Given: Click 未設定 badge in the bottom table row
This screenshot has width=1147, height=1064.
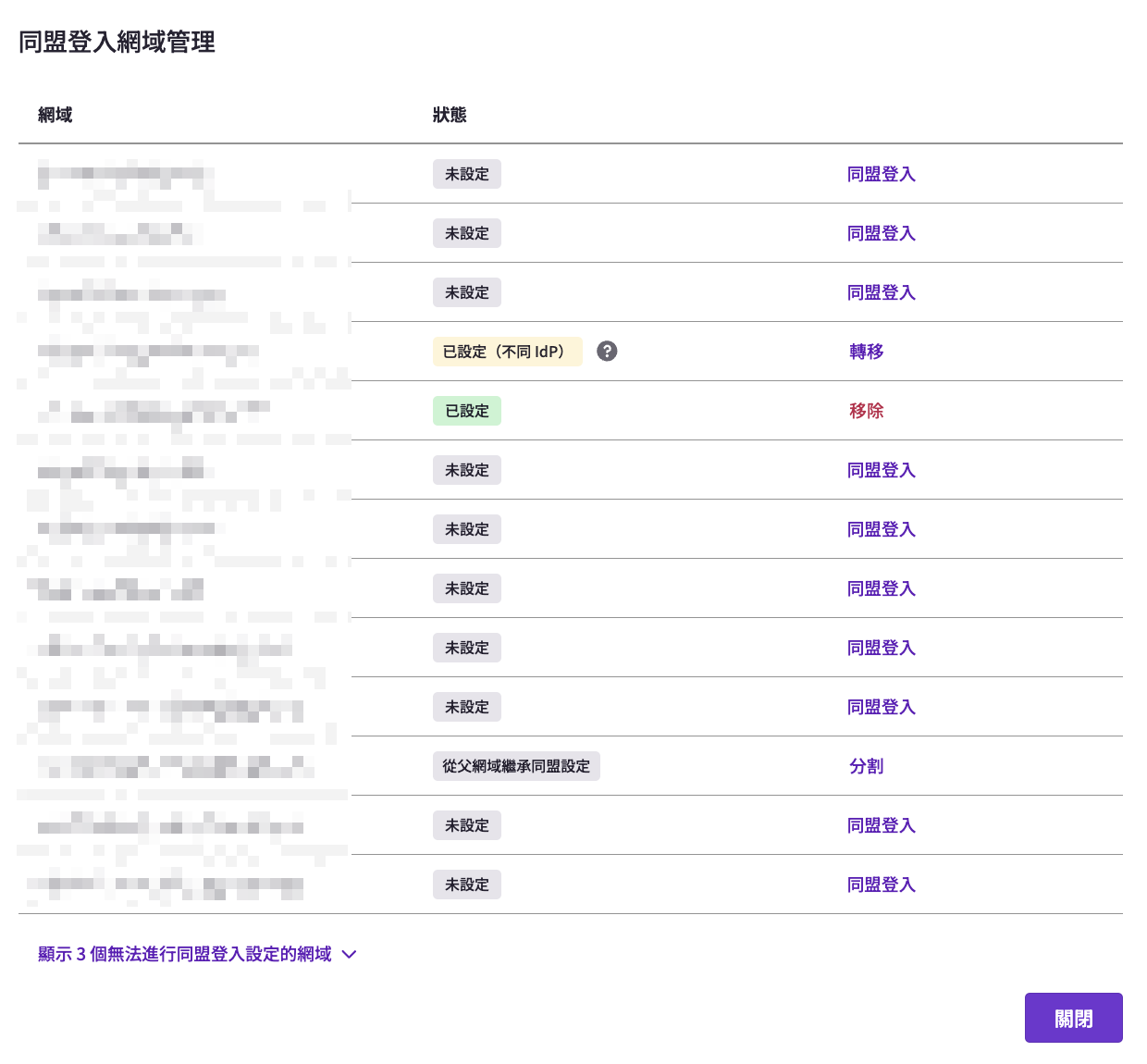Looking at the screenshot, I should click(466, 885).
